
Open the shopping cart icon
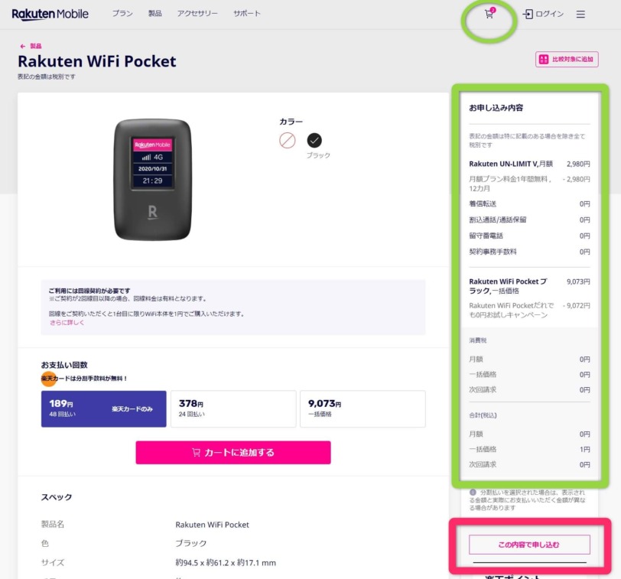tap(489, 14)
